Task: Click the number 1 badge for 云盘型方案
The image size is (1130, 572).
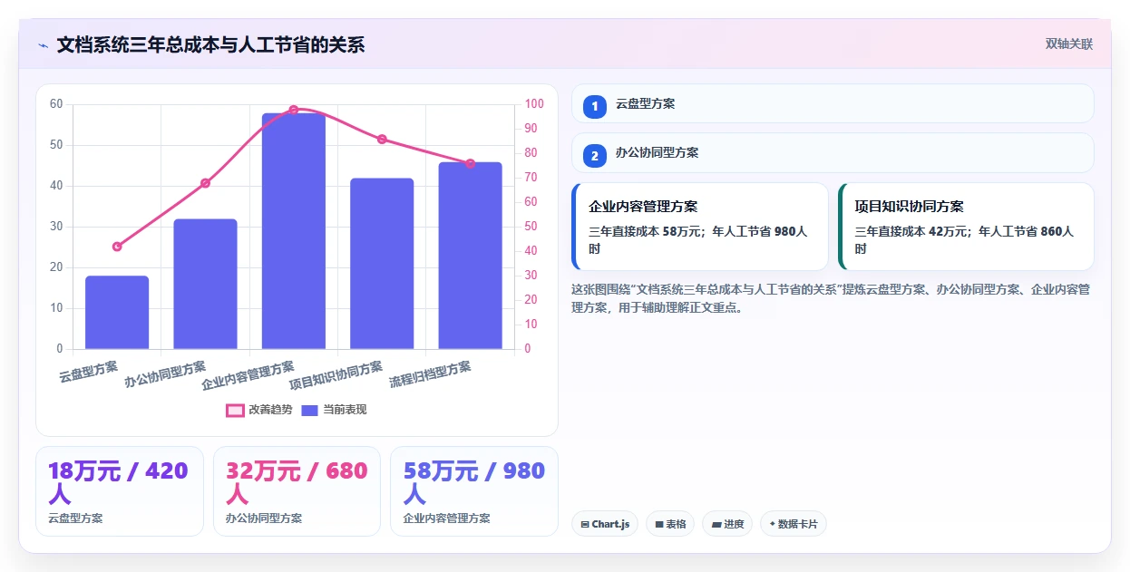Action: pyautogui.click(x=595, y=107)
